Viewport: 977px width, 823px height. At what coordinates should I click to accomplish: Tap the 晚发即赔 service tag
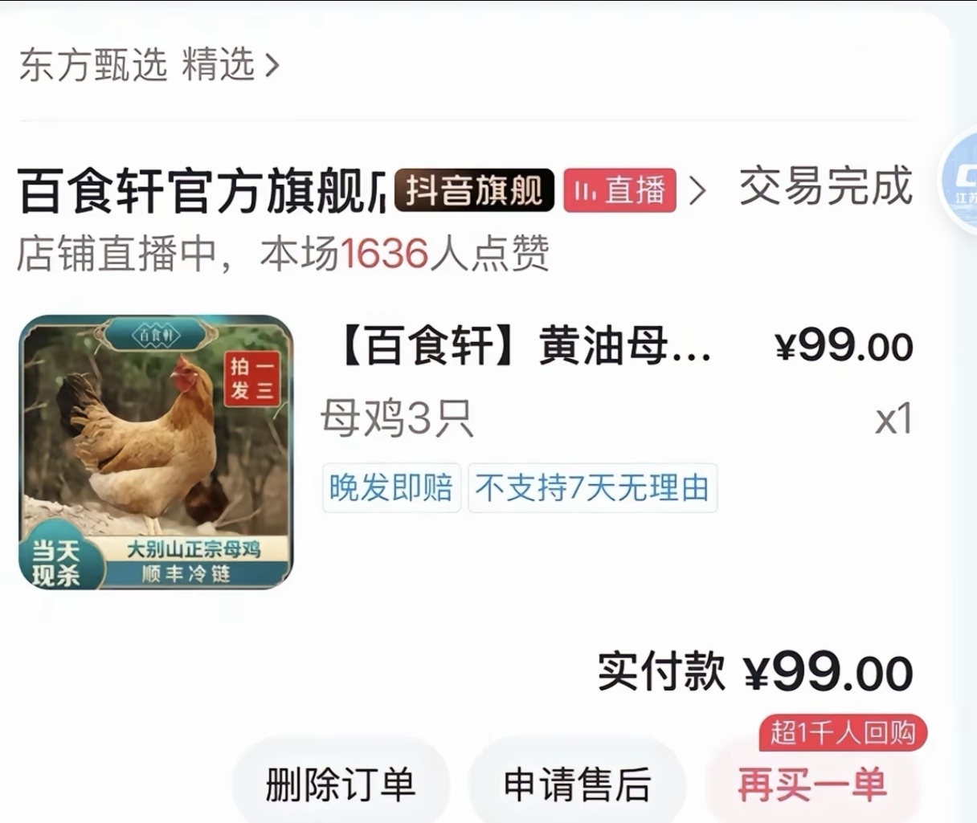[391, 487]
